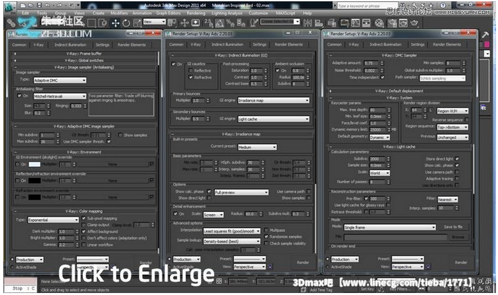The image size is (498, 295).
Task: Open Light cache Mode Single frame dropdown
Action: 390,227
